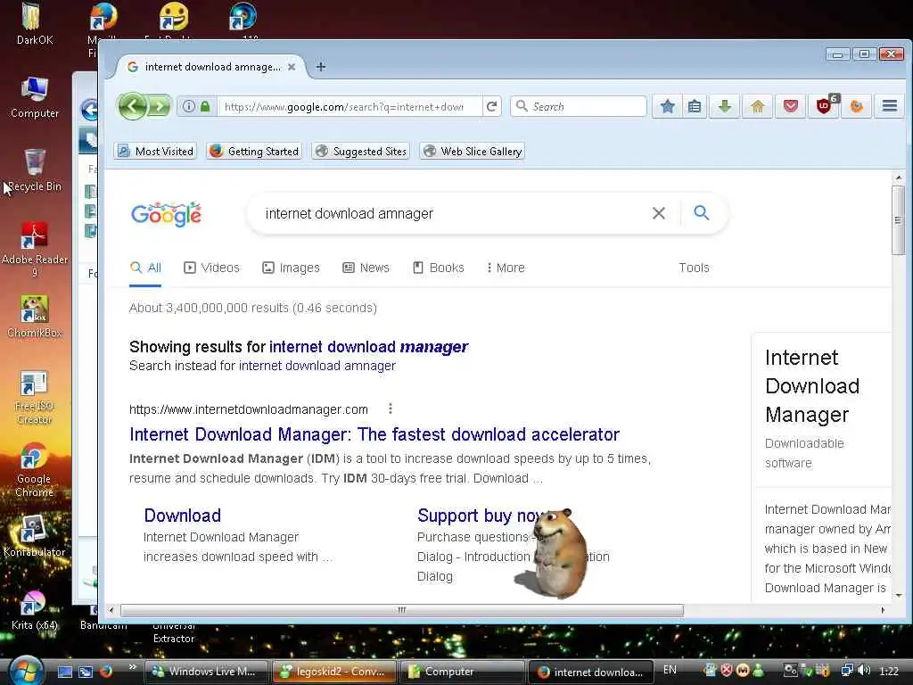The image size is (913, 685).
Task: Open Suggested Sites bookmark
Action: (x=360, y=152)
